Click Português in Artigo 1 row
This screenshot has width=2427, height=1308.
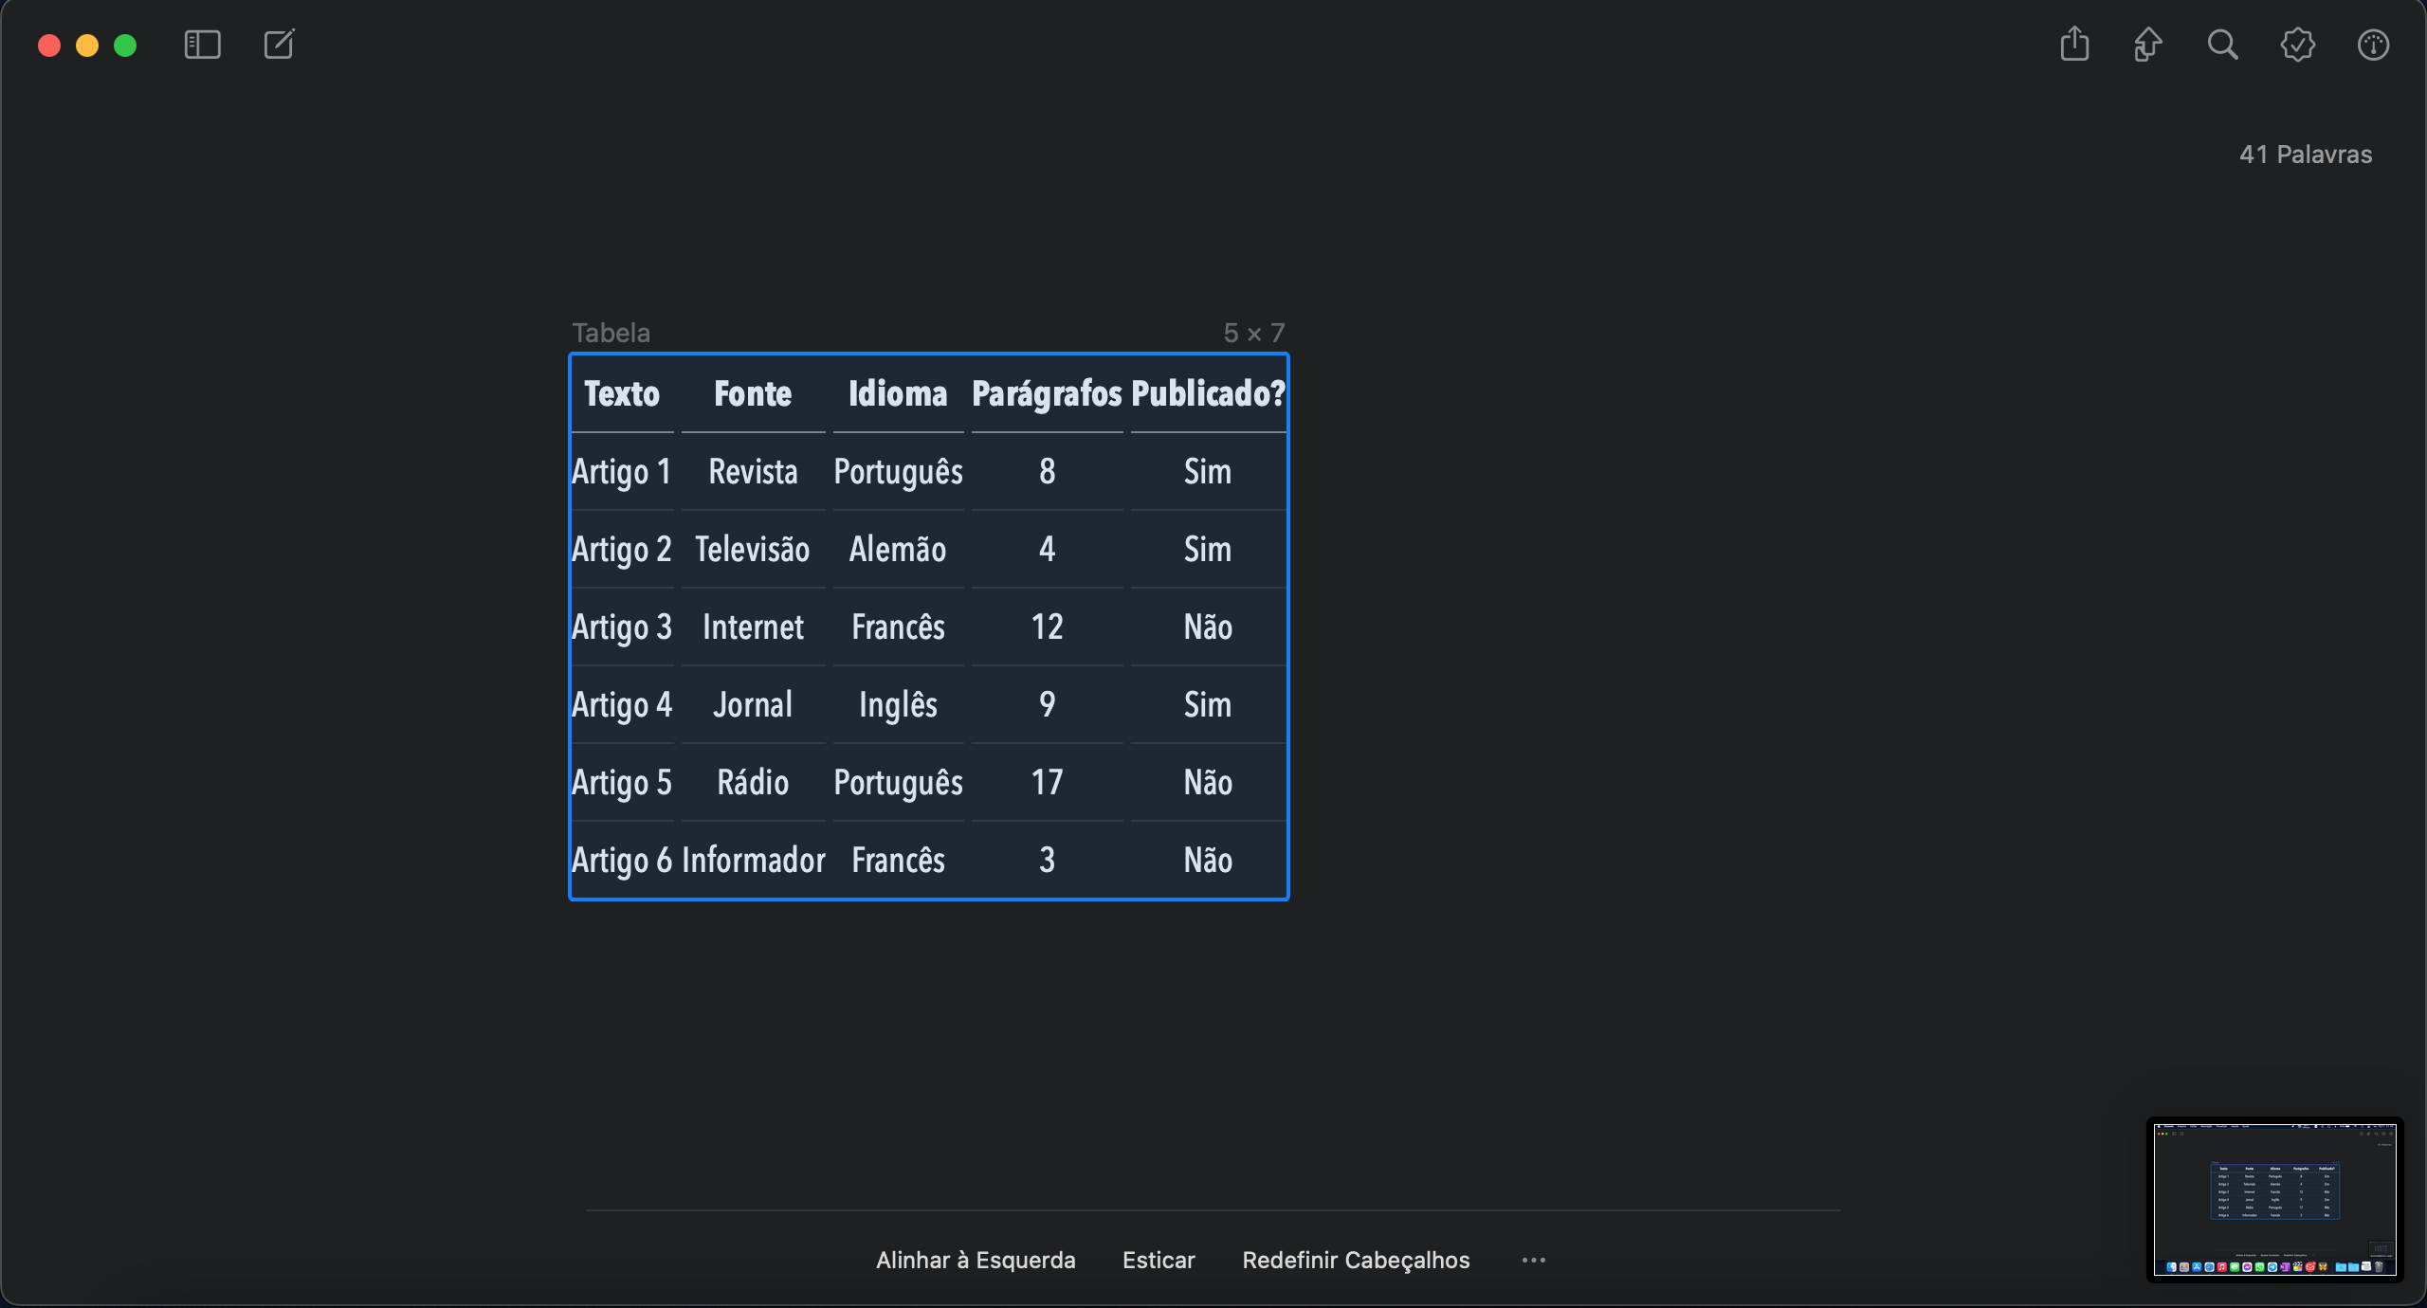tap(898, 471)
